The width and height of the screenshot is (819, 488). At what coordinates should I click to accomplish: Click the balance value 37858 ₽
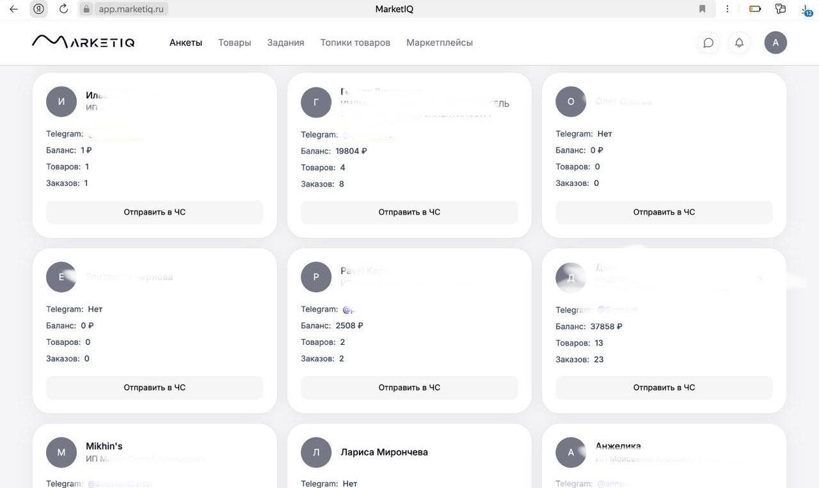coord(607,326)
